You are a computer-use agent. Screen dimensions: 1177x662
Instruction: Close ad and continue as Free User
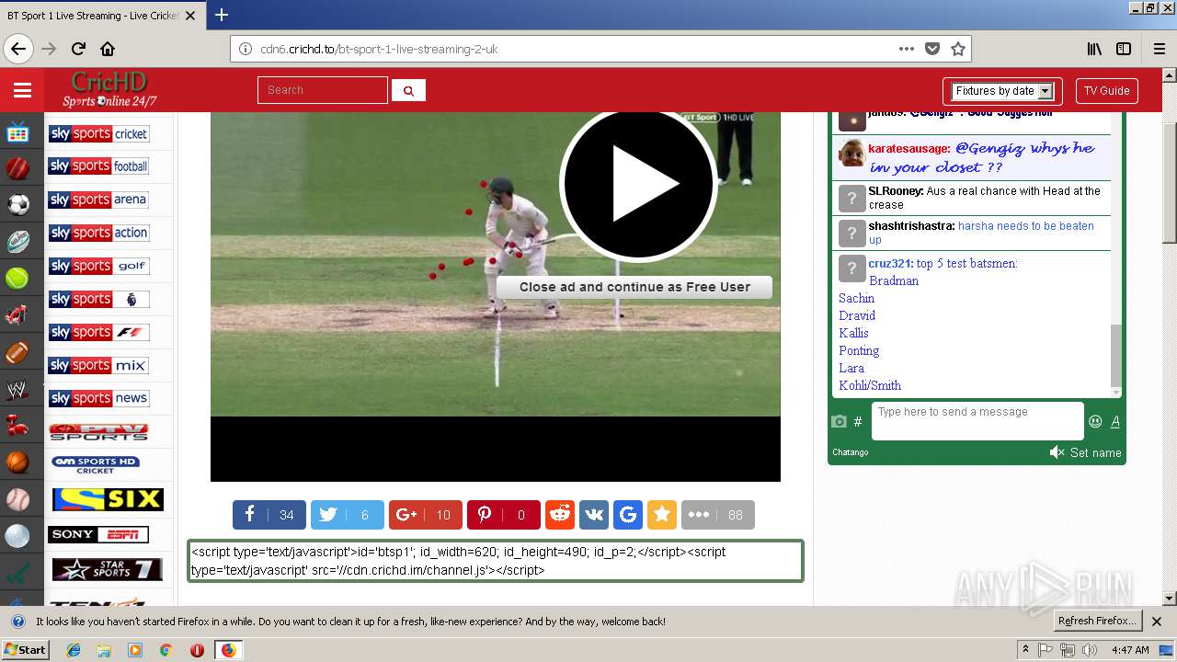(x=634, y=287)
